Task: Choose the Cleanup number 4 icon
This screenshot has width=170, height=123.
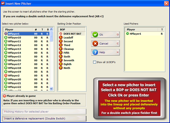Action: (x=61, y=49)
